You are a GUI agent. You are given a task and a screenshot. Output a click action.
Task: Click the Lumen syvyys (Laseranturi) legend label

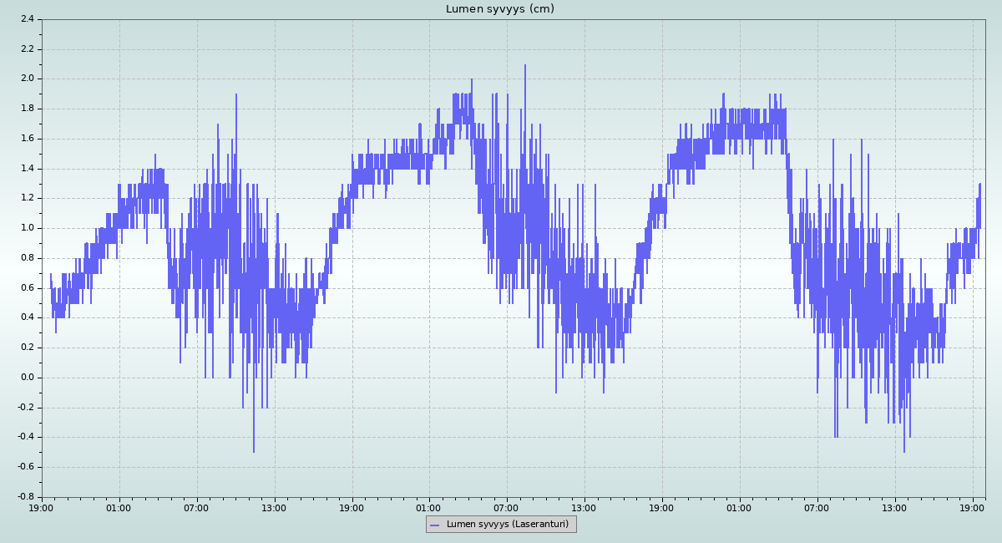pos(507,525)
